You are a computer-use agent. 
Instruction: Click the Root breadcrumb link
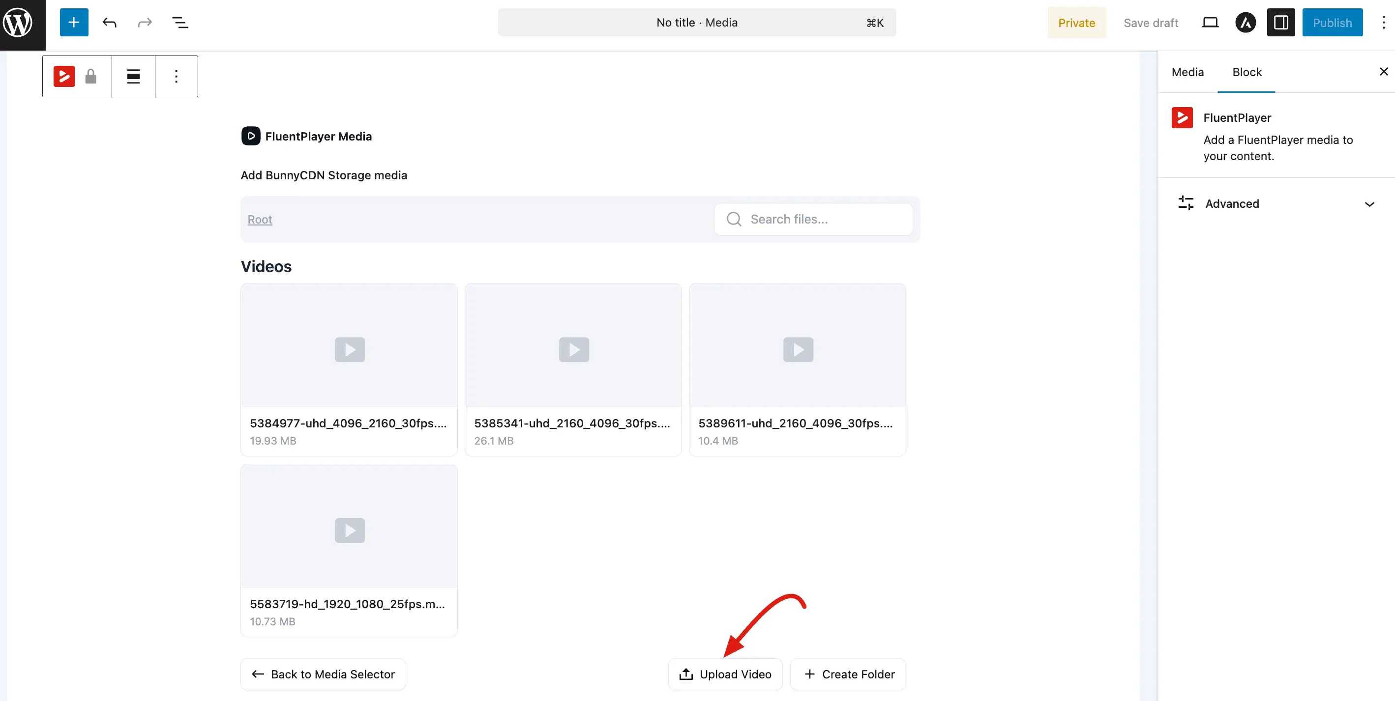260,219
